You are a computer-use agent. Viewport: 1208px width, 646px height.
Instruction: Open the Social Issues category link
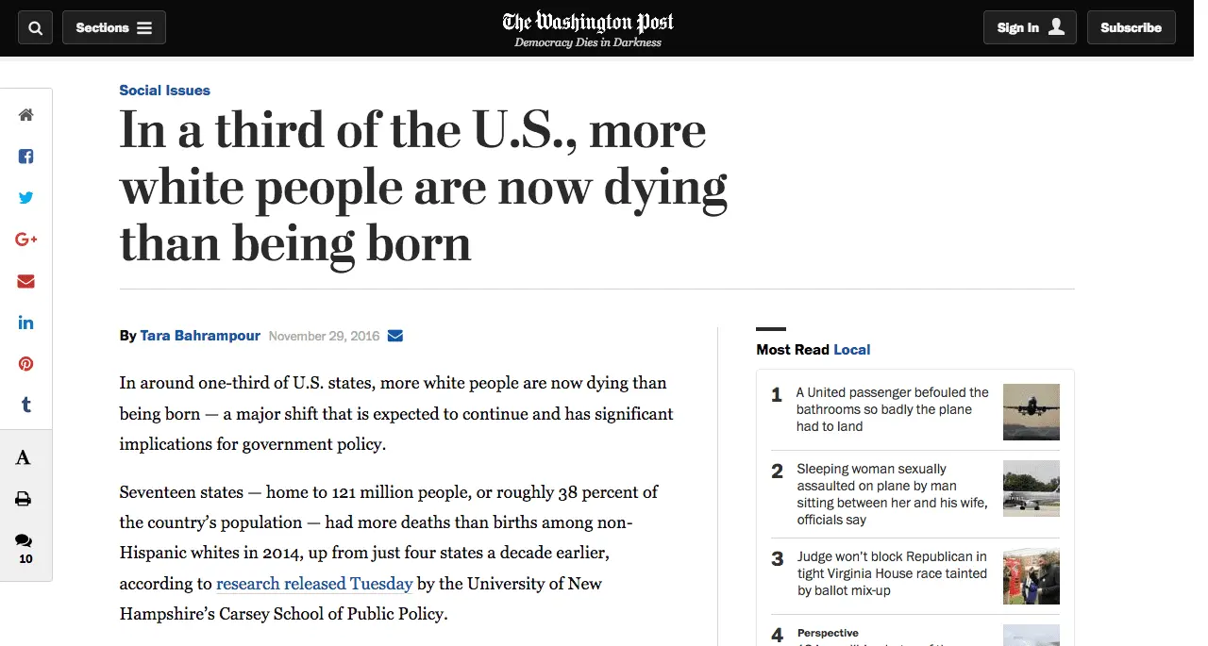(164, 91)
